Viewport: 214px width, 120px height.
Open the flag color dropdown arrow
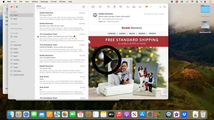coord(151,7)
